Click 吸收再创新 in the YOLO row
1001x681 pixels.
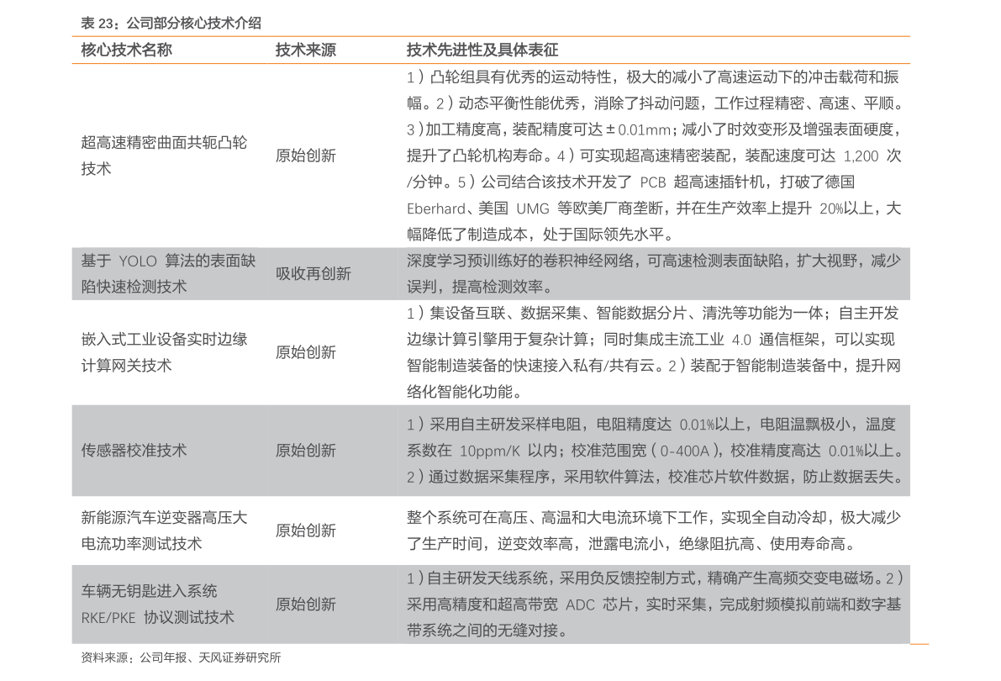tap(313, 273)
